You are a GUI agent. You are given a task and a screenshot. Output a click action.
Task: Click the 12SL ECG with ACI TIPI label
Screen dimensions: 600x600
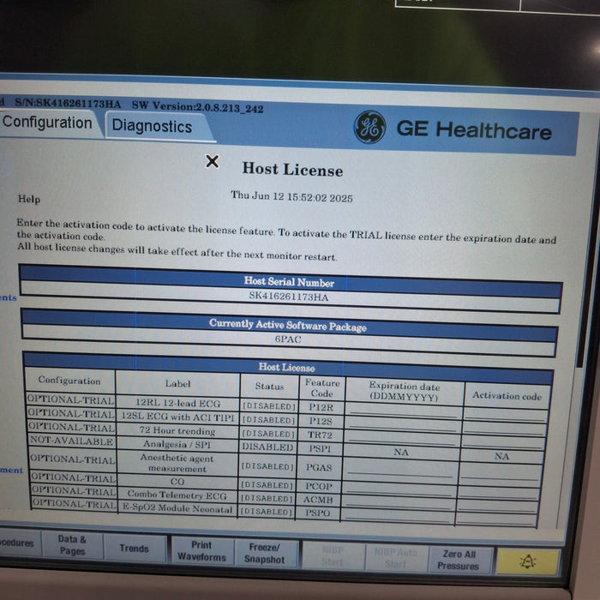[177, 417]
